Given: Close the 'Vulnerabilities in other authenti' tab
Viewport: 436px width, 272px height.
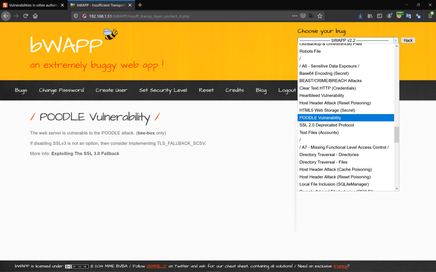Looking at the screenshot, I should 62,5.
